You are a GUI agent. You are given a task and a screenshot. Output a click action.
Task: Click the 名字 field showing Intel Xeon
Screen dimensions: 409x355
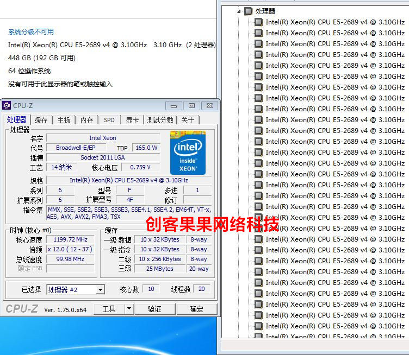(103, 138)
